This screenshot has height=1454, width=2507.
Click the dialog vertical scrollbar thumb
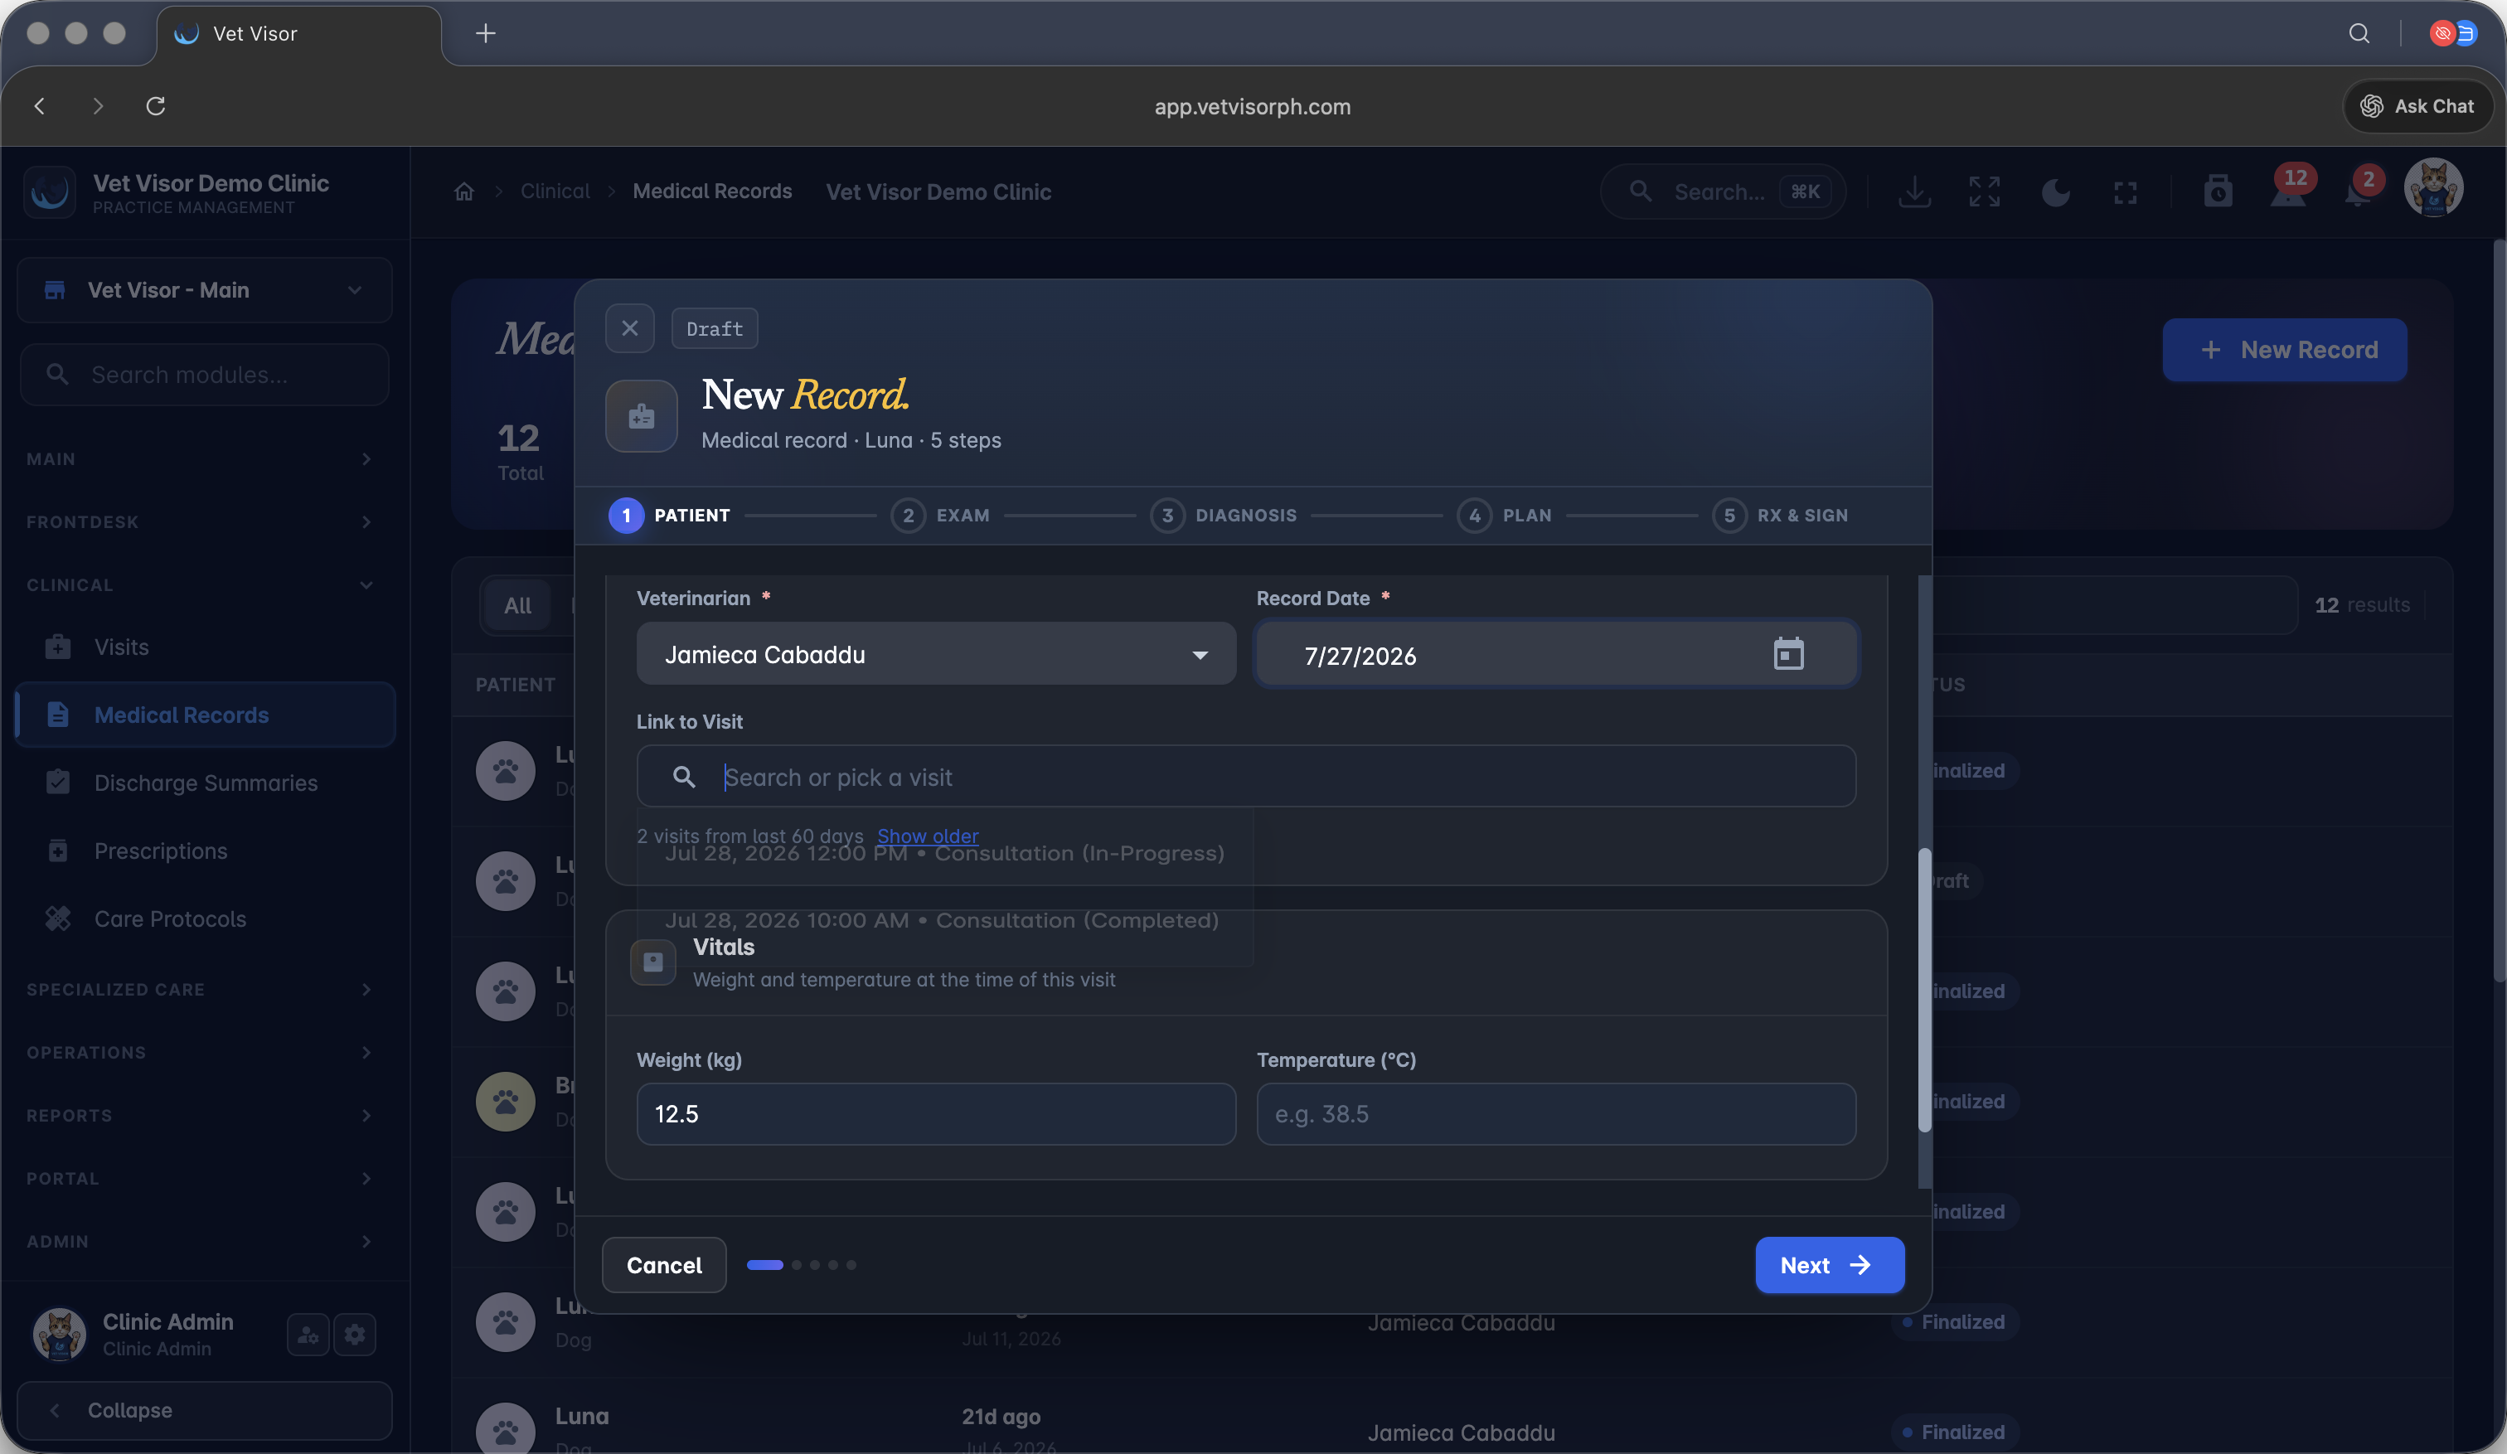1925,990
